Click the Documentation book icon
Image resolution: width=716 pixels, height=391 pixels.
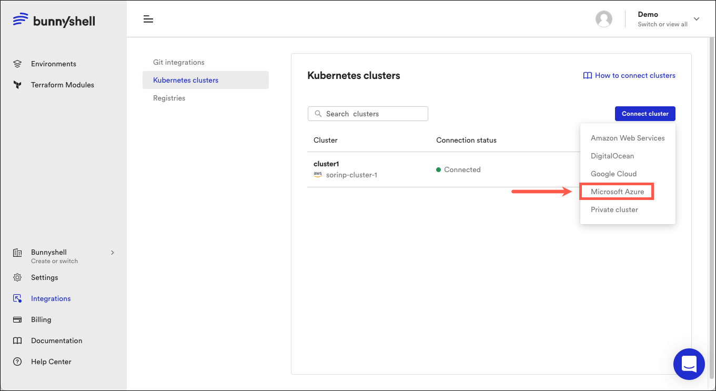[17, 340]
